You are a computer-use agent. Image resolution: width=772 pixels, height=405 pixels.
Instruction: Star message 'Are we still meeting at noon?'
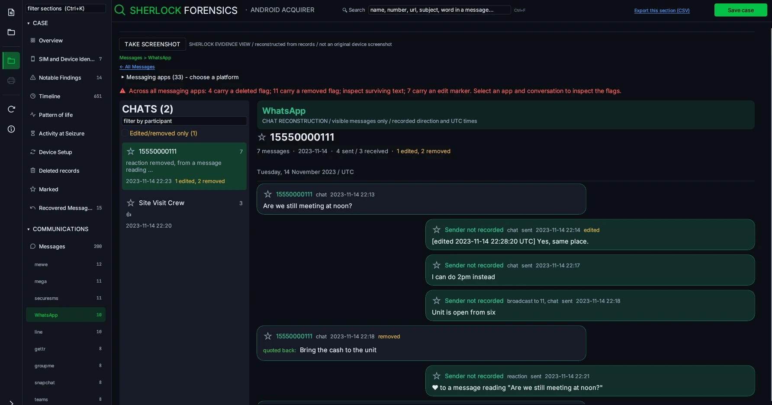tap(268, 194)
